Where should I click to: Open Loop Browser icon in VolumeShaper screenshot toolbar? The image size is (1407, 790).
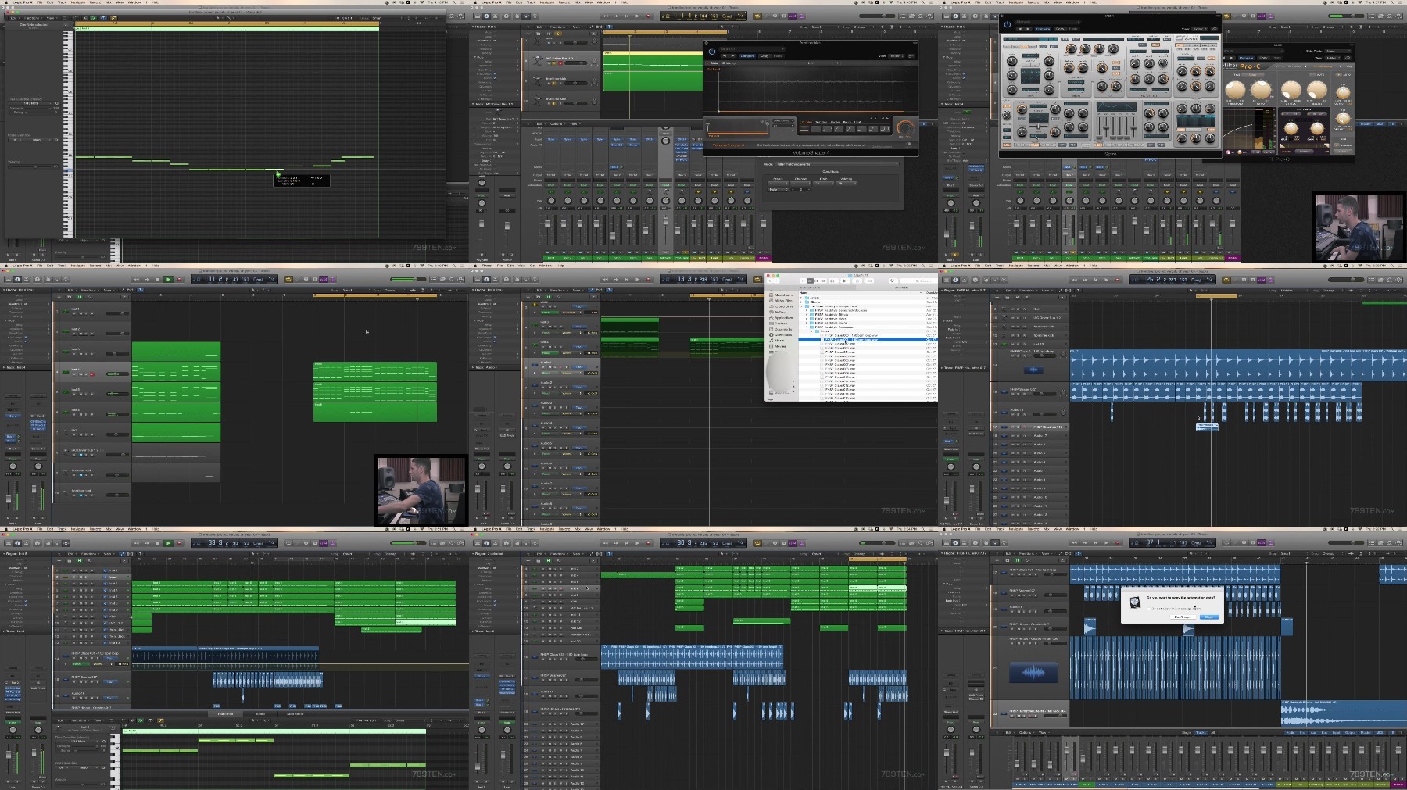click(920, 16)
